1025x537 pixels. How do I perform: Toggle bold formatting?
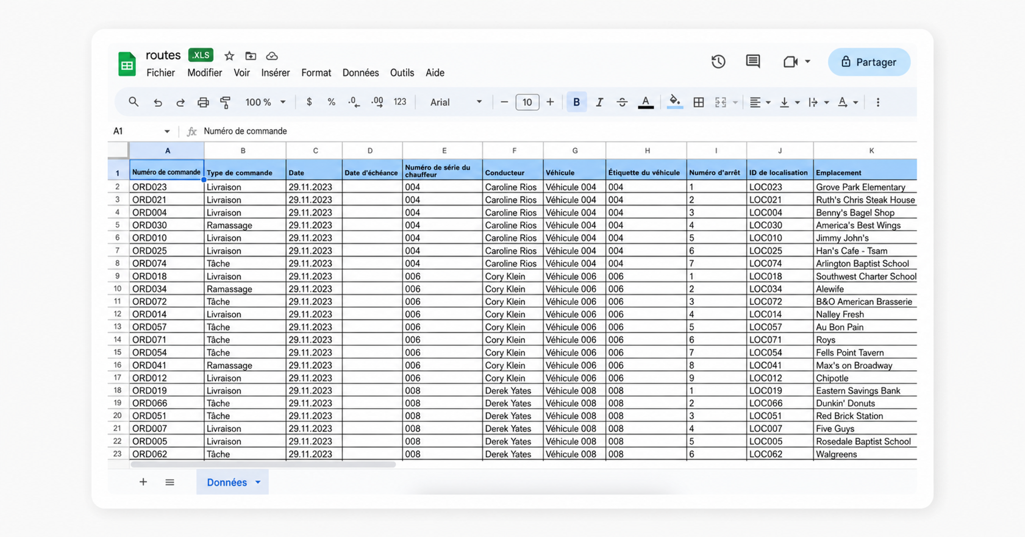point(576,102)
